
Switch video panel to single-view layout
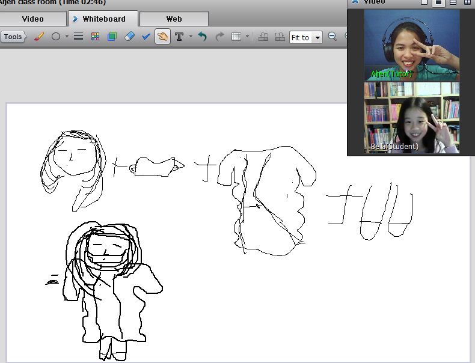pos(424,2)
